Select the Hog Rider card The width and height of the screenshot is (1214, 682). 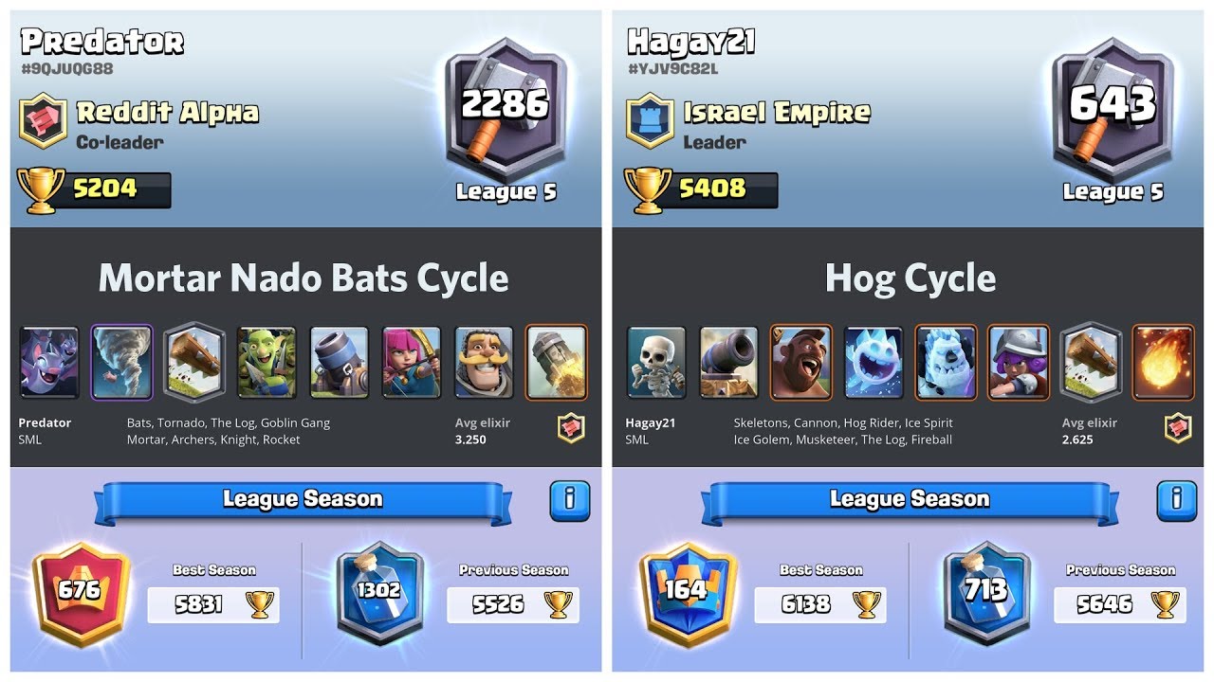[x=801, y=362]
